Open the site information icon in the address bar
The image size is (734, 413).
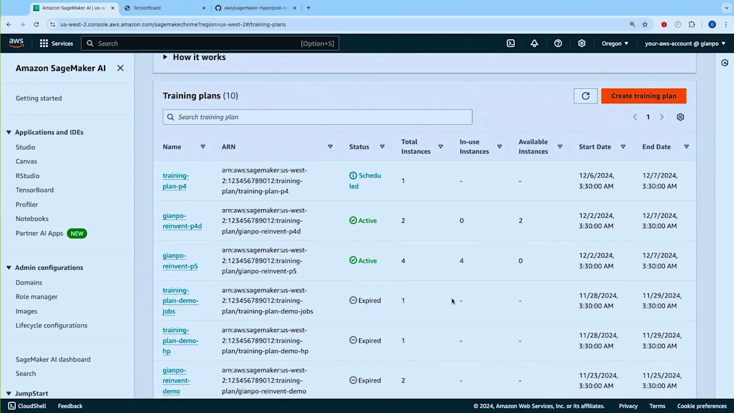[53, 24]
